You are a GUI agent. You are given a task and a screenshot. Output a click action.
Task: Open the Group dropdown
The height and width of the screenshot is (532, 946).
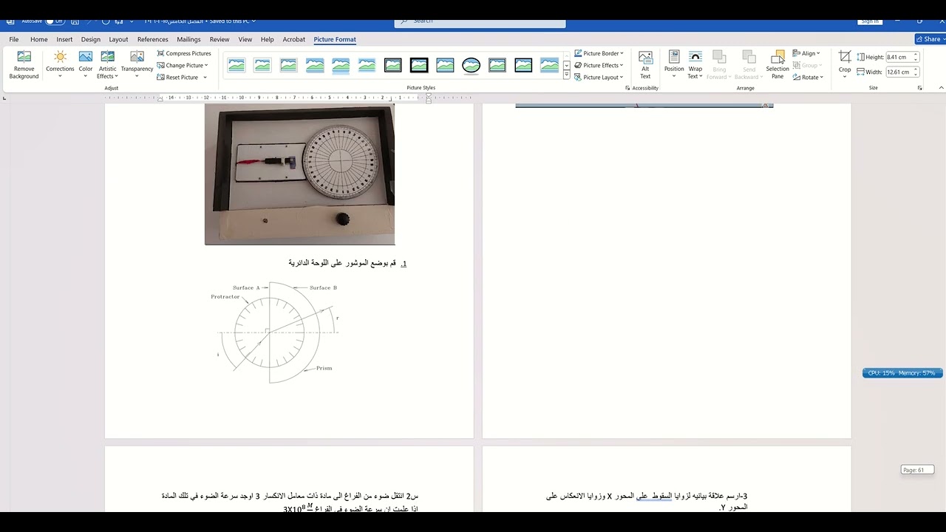coord(807,65)
